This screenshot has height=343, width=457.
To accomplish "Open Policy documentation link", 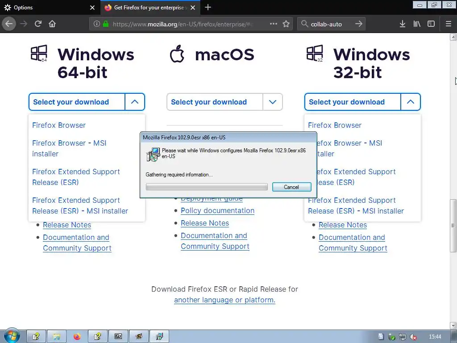I will [x=217, y=211].
